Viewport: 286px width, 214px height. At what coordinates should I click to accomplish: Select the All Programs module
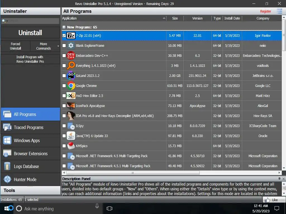[x=30, y=114]
